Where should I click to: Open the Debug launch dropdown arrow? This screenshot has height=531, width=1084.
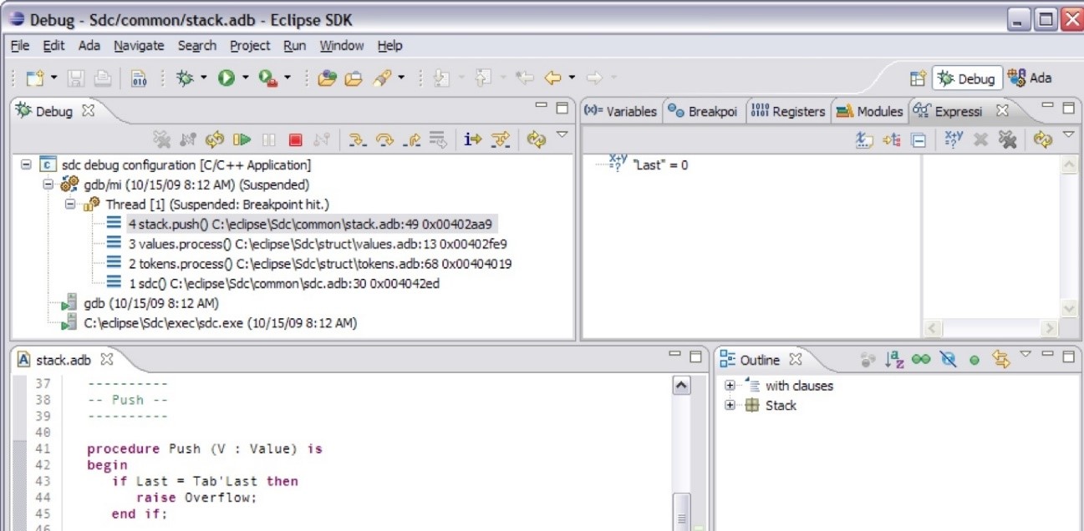pos(204,78)
